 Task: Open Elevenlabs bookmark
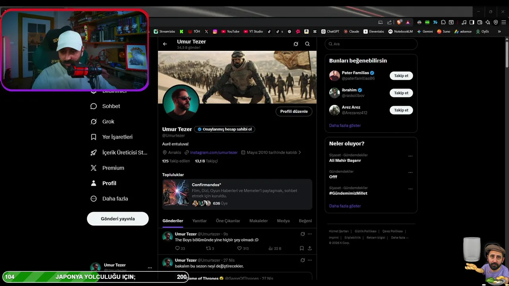[x=374, y=31]
